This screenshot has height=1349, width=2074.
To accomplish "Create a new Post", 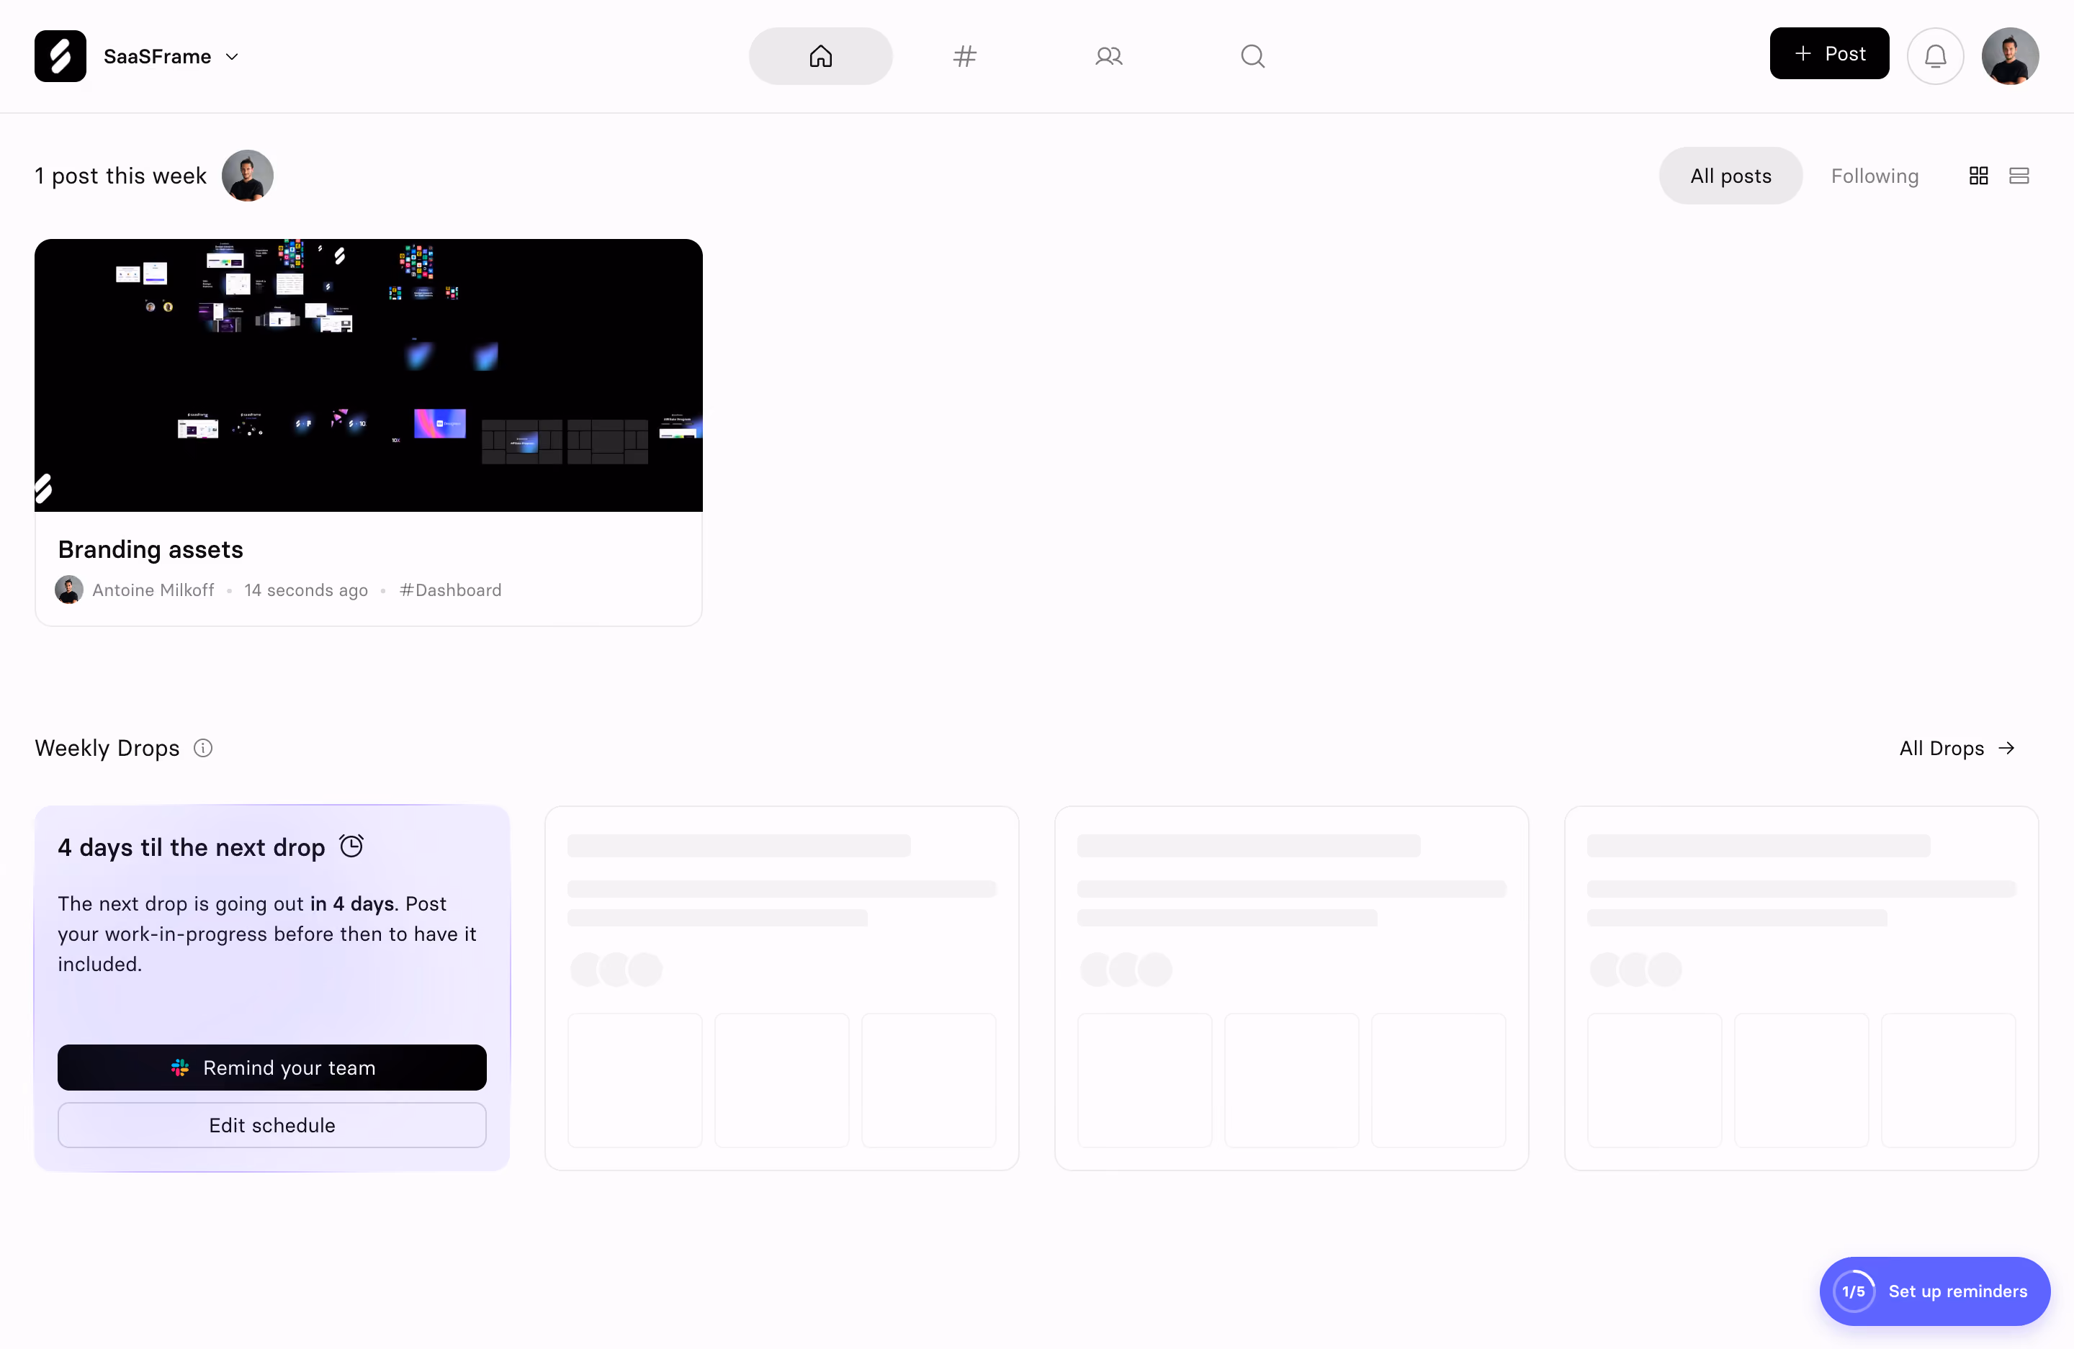I will point(1829,53).
